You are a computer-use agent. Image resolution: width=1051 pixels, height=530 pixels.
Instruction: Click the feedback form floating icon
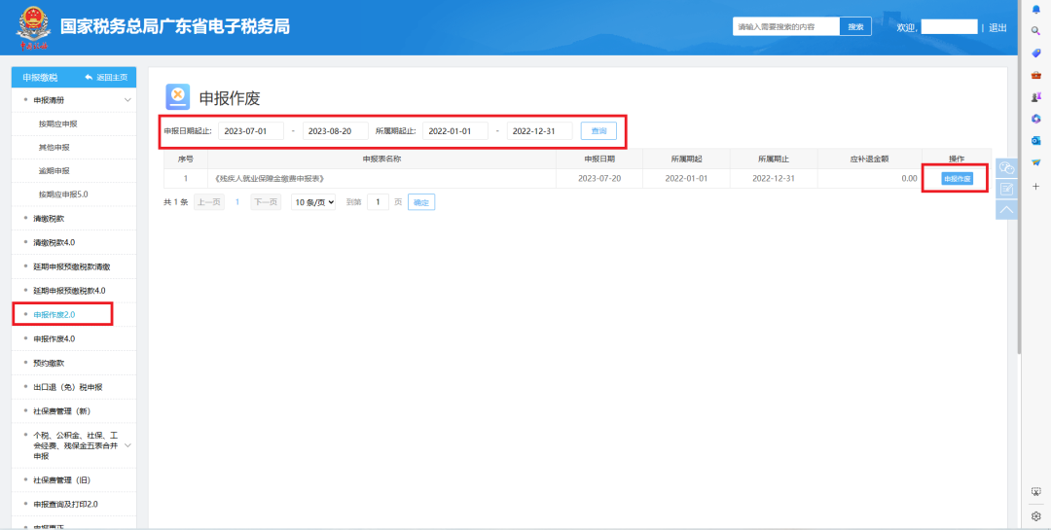[1007, 189]
